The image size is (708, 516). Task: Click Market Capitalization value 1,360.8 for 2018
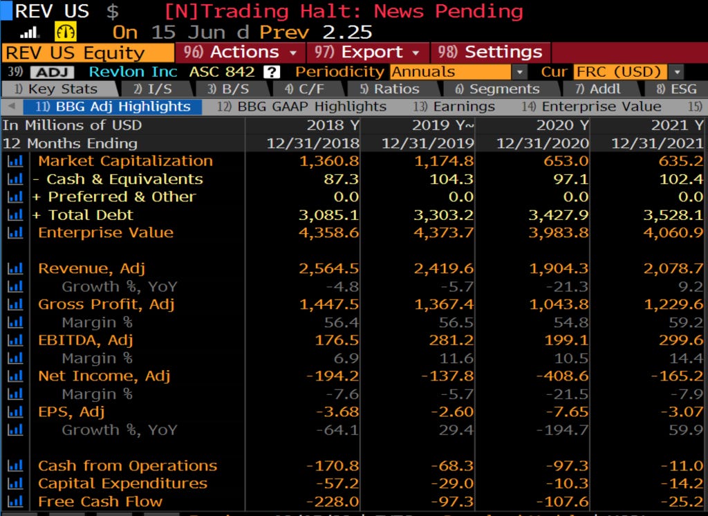coord(329,161)
